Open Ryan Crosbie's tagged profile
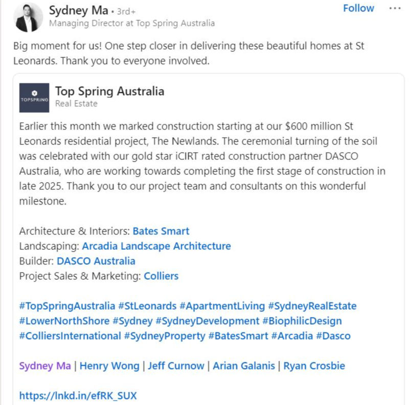The width and height of the screenshot is (409, 405). [314, 366]
